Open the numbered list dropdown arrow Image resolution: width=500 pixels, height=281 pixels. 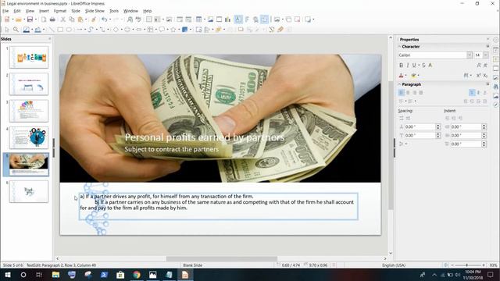(415, 101)
